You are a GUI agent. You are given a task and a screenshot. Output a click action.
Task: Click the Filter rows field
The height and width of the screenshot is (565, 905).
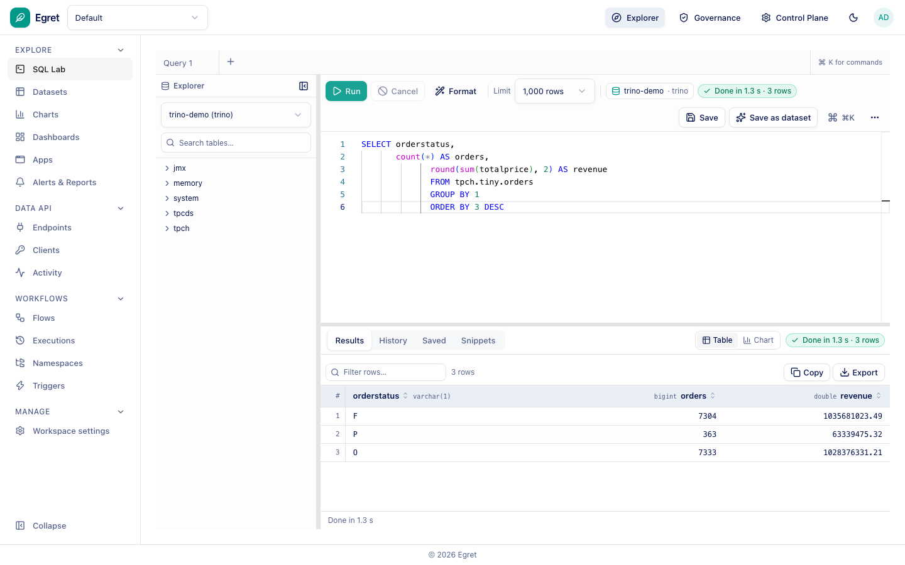coord(385,372)
